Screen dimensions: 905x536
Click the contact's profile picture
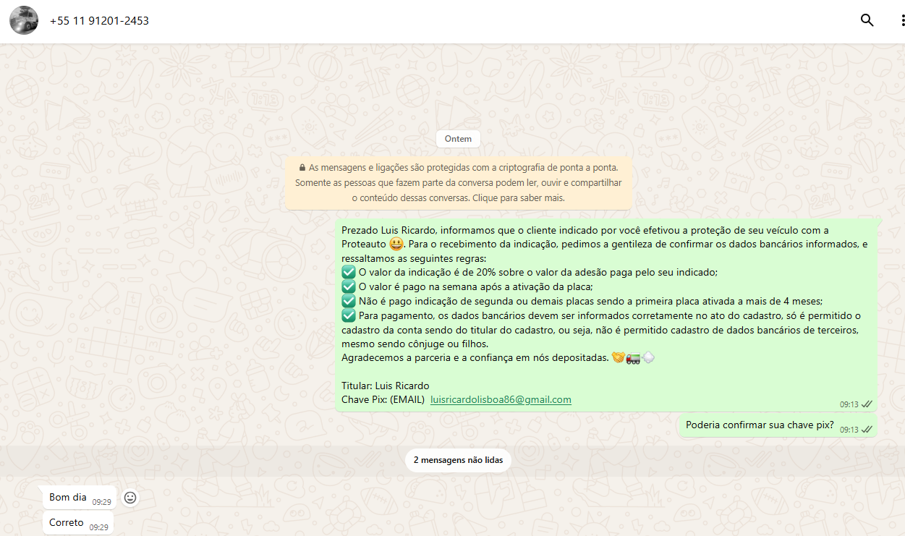[24, 20]
